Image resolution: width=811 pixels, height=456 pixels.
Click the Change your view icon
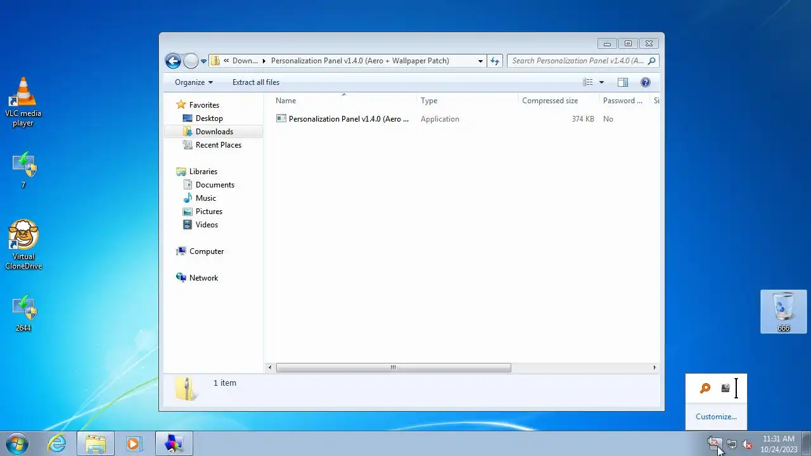coord(588,82)
